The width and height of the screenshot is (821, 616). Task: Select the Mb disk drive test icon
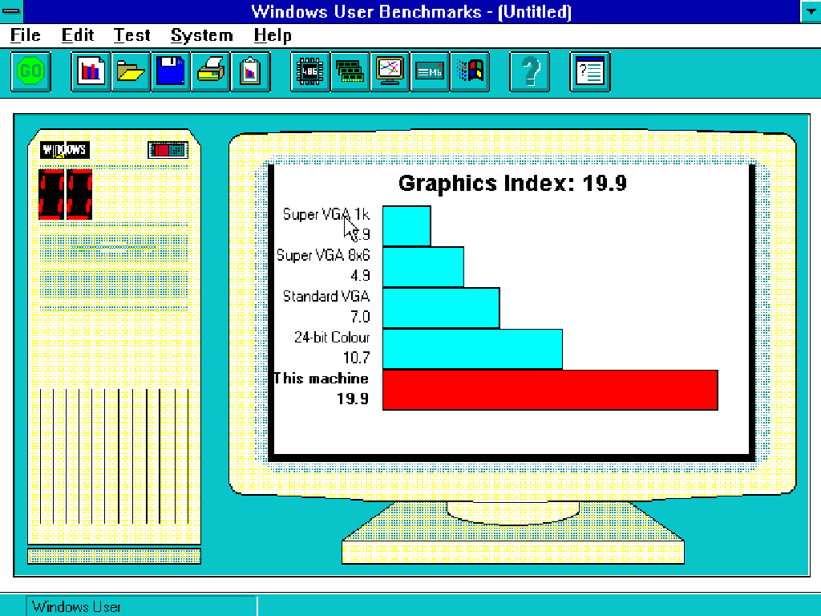click(430, 71)
